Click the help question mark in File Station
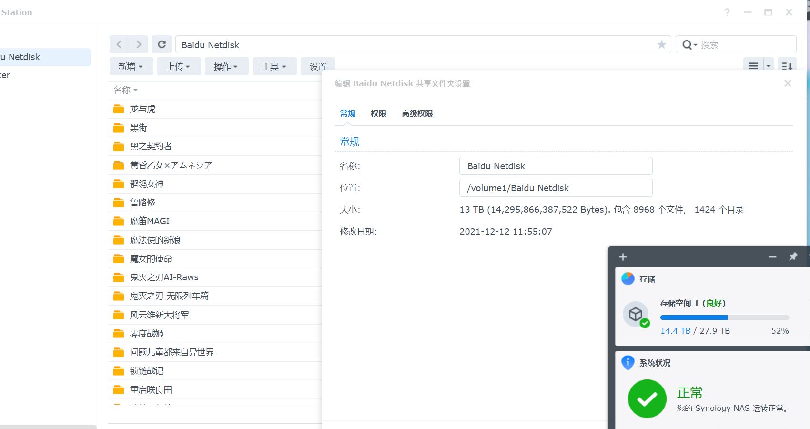Viewport: 810px width, 429px height. 727,12
